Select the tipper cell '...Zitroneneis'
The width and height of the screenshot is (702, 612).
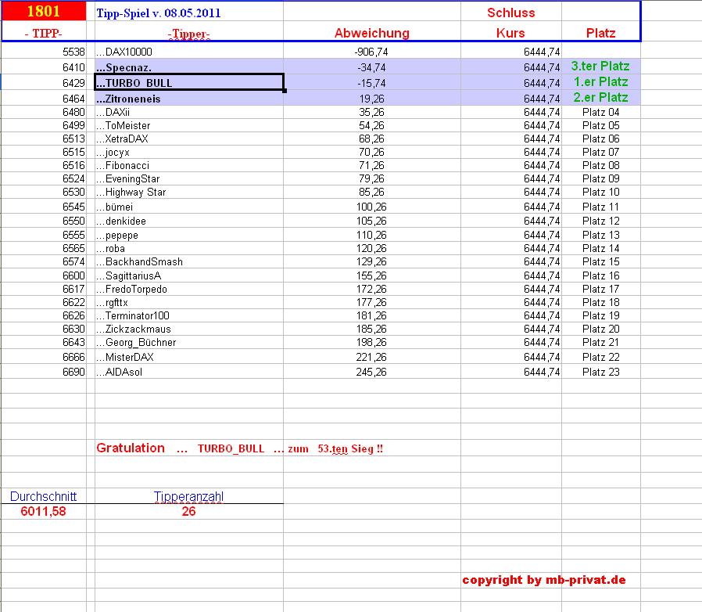click(189, 99)
